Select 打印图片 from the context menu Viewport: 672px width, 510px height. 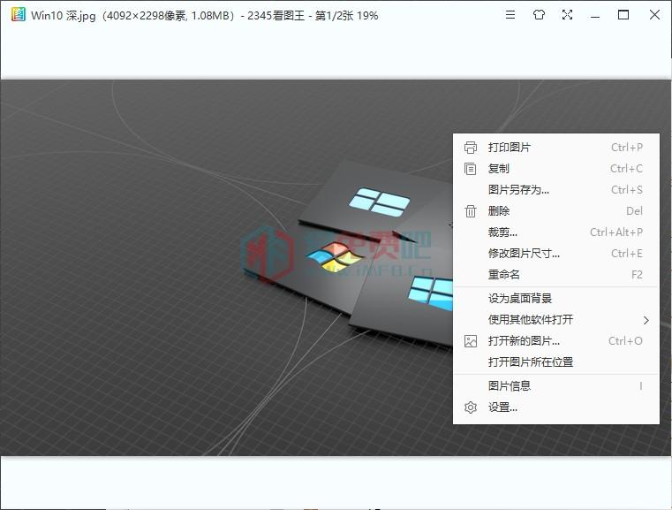[555, 148]
